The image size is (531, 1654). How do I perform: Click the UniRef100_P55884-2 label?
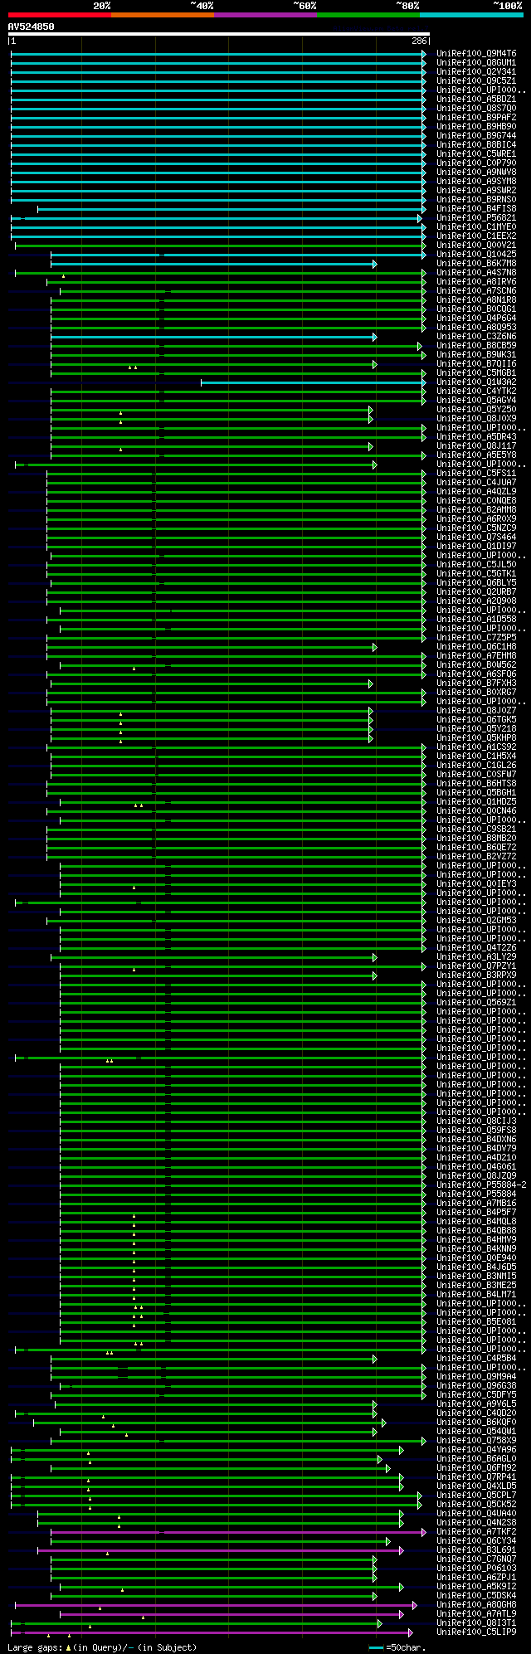[481, 1185]
